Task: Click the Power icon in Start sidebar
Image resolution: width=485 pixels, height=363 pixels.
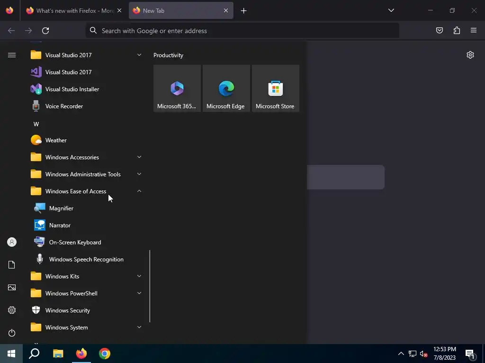Action: point(12,333)
